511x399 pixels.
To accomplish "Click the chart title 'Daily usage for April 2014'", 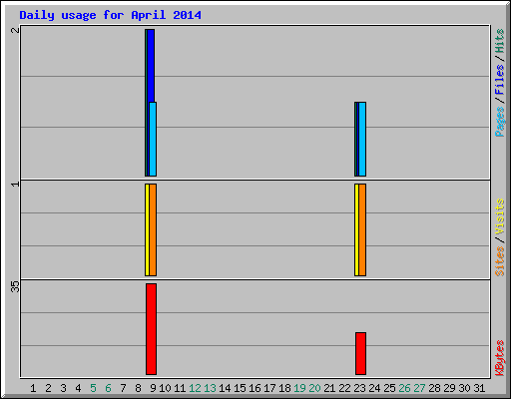I will point(110,15).
